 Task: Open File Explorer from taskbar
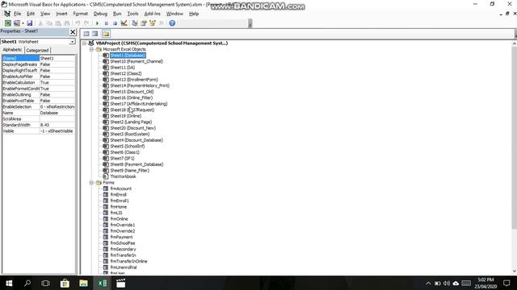[x=83, y=283]
